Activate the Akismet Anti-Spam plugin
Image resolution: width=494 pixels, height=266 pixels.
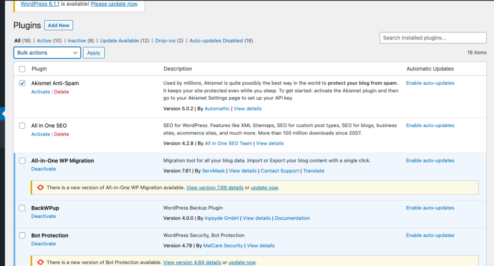pos(41,92)
